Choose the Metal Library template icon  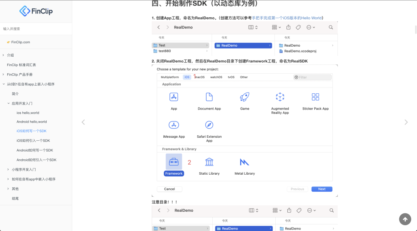tap(244, 162)
